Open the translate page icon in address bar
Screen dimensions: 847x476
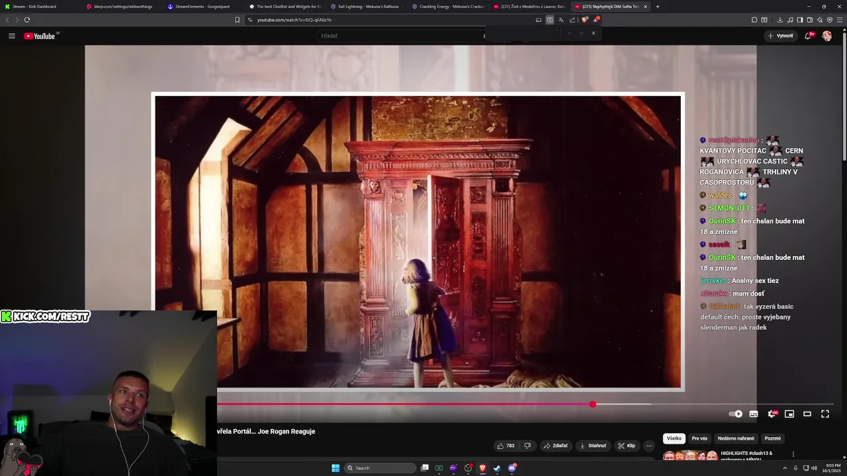point(561,20)
